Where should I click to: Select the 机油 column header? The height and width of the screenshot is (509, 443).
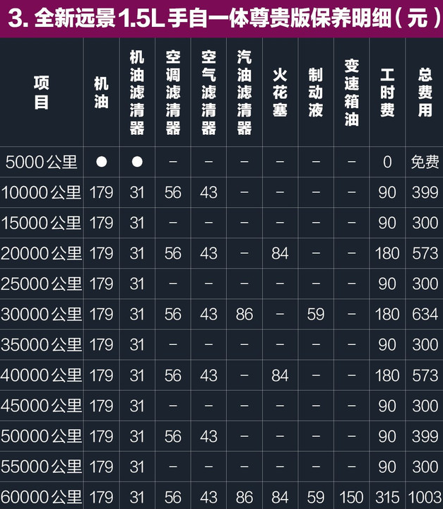pyautogui.click(x=101, y=93)
